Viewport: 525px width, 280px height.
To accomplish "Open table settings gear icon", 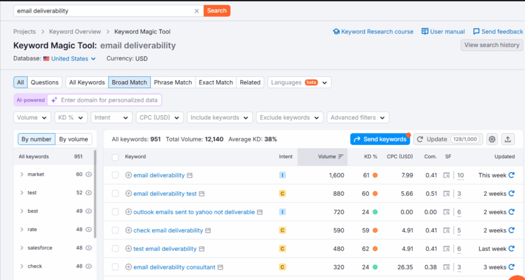I will pos(492,139).
